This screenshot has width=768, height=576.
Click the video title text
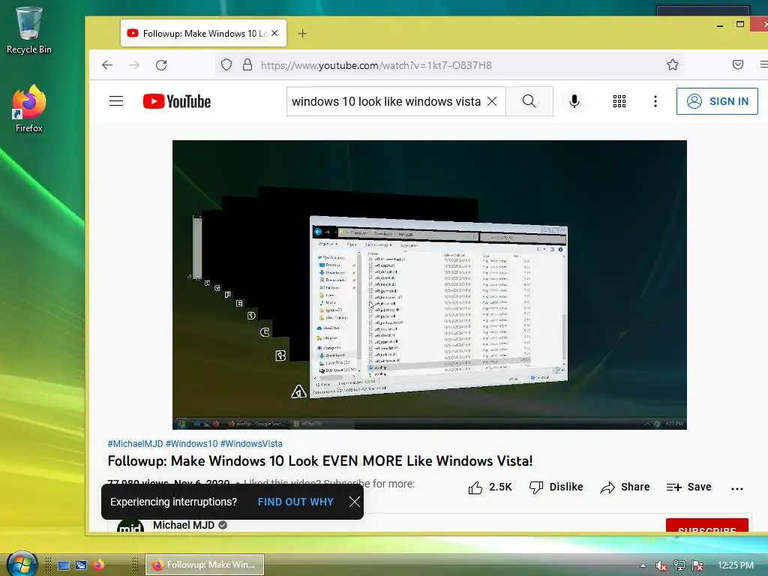tap(319, 461)
